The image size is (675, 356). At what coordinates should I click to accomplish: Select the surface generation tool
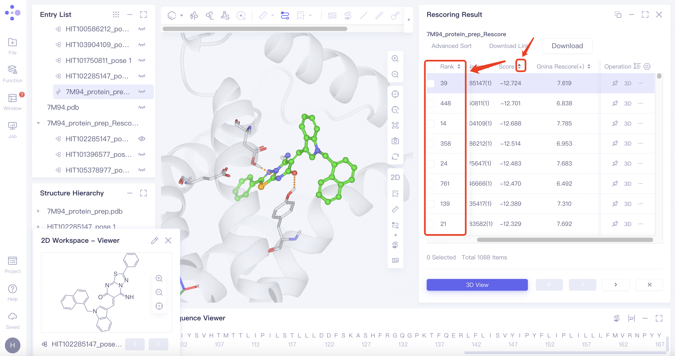click(x=225, y=16)
